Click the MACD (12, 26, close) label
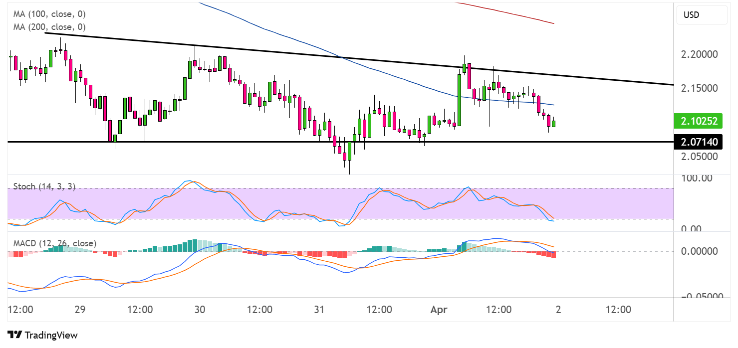This screenshot has height=348, width=738. (54, 243)
